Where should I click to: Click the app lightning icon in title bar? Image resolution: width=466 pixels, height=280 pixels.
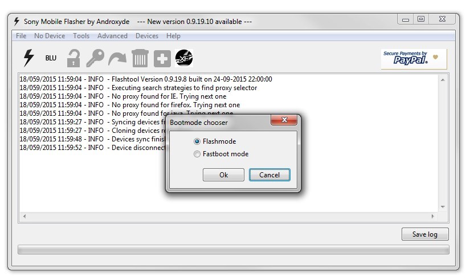click(x=17, y=22)
